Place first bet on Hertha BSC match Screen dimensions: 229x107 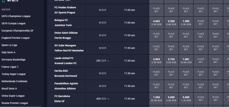[x=156, y=73]
